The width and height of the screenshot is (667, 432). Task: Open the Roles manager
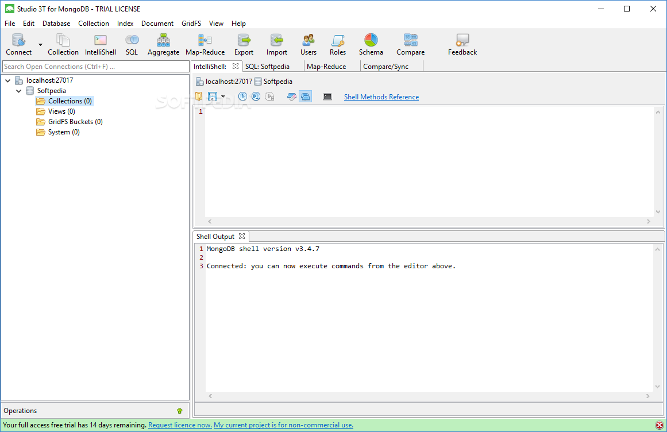pos(337,44)
